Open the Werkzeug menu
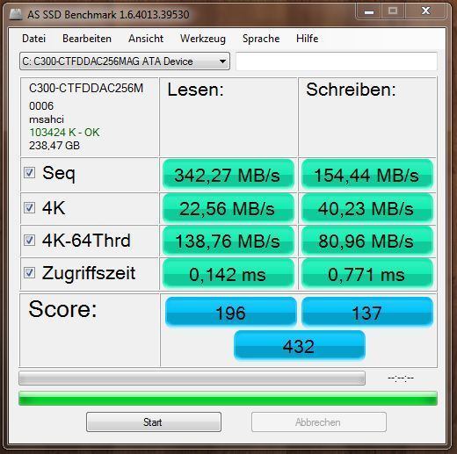Screen dimensions: 457x454 pos(203,39)
